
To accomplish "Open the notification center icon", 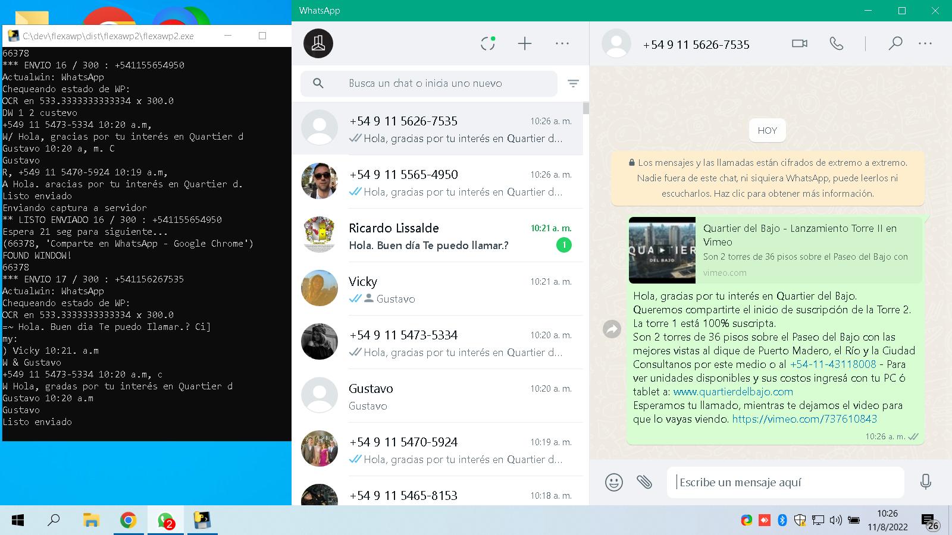I will (x=930, y=521).
